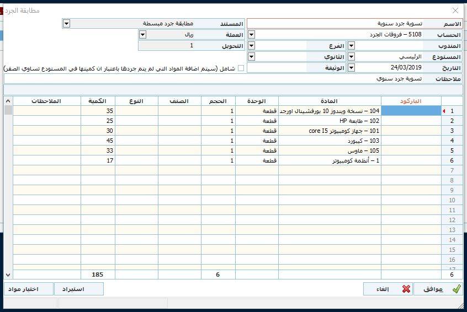
Task: Click row number 5 header
Action: click(452, 150)
